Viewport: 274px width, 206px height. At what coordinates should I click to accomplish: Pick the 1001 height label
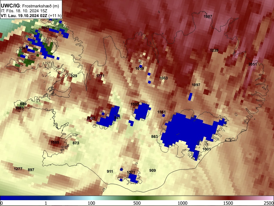207,149
